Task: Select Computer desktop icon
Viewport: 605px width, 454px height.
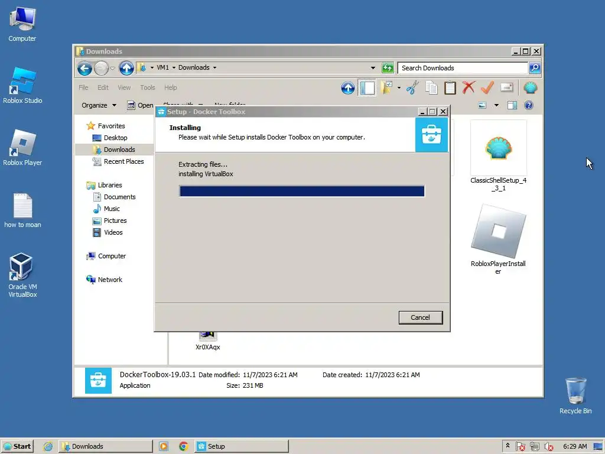Action: tap(22, 24)
